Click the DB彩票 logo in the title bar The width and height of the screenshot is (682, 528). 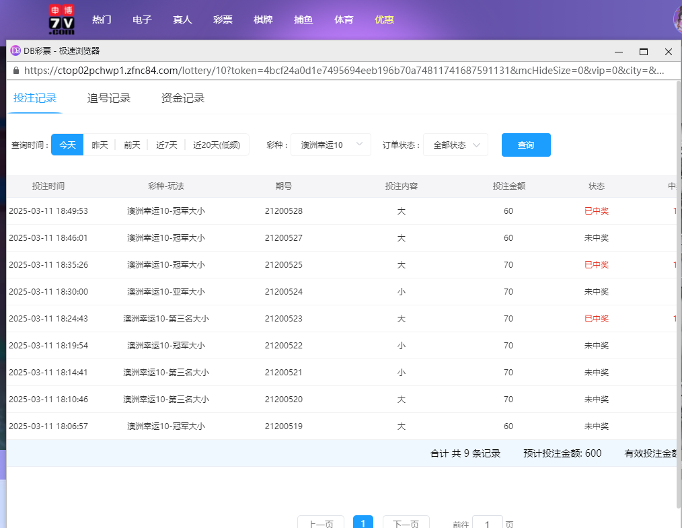(x=15, y=50)
